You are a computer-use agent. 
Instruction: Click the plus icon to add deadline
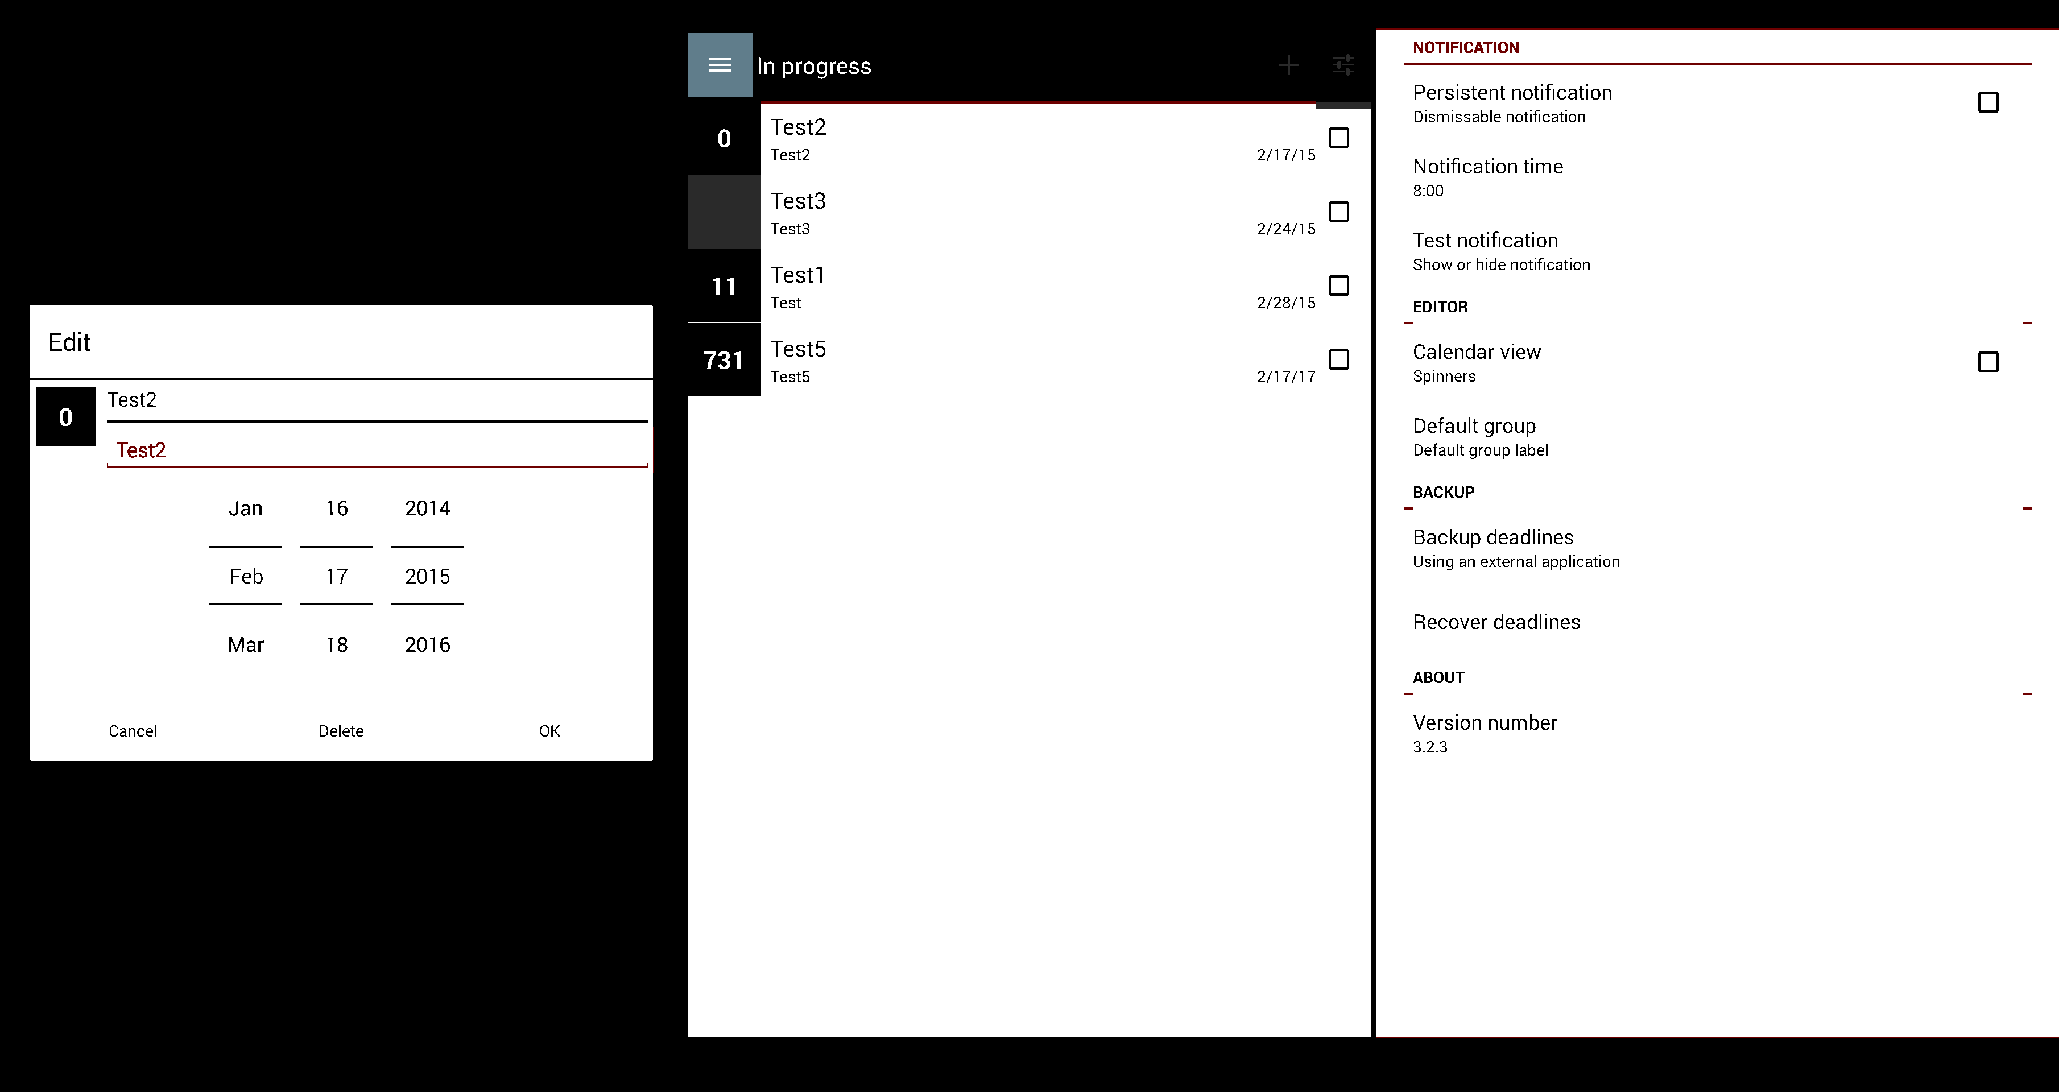[1288, 65]
